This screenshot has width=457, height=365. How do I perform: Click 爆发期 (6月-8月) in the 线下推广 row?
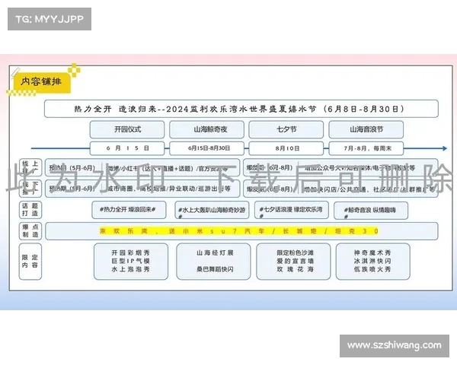270,189
